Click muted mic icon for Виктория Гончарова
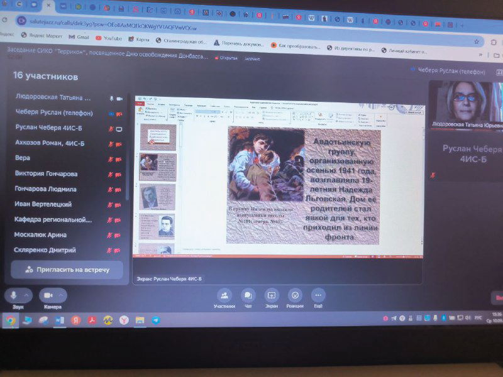The image size is (503, 377). point(111,175)
